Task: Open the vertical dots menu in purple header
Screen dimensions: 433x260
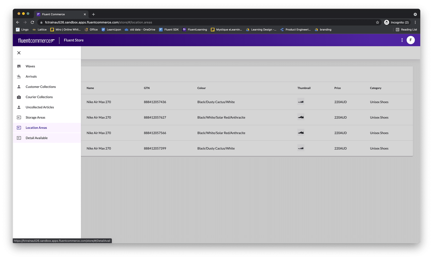Action: [x=402, y=40]
